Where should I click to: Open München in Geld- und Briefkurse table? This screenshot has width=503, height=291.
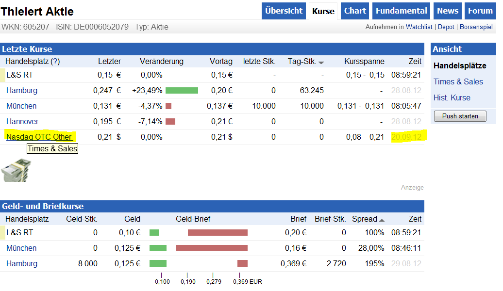click(21, 248)
